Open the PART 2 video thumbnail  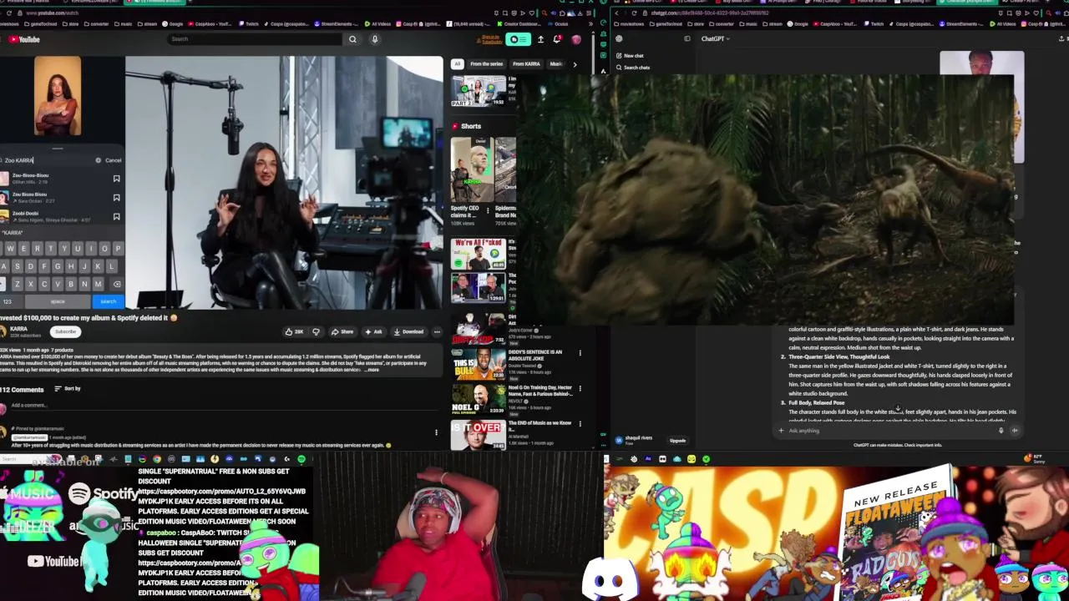pos(479,91)
